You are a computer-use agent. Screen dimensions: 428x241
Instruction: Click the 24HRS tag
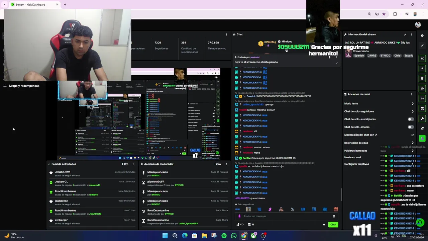[x=372, y=56]
